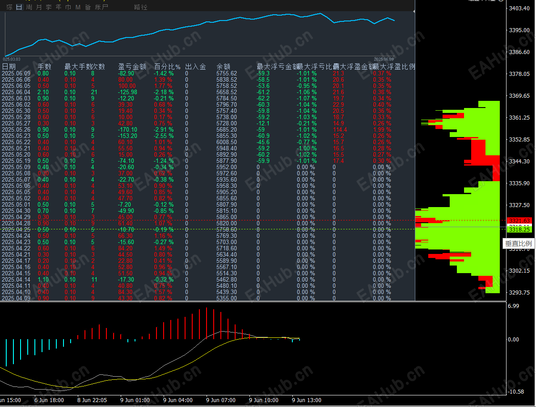The height and width of the screenshot is (407, 536).
Task: Click the profit value -170.10
Action: click(127, 129)
